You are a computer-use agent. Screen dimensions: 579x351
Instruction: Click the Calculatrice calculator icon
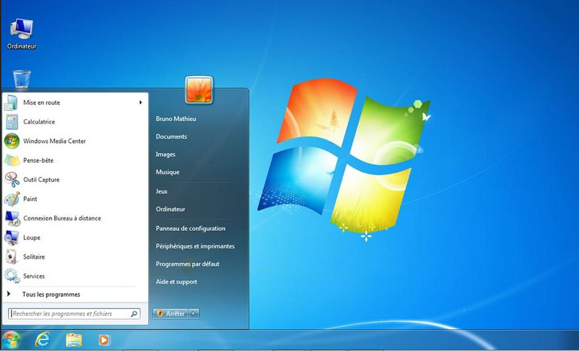tap(12, 122)
